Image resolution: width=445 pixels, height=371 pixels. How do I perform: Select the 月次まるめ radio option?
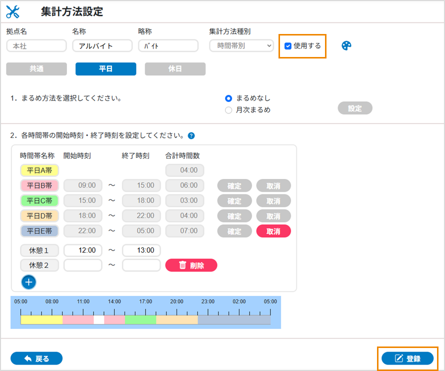tap(228, 110)
